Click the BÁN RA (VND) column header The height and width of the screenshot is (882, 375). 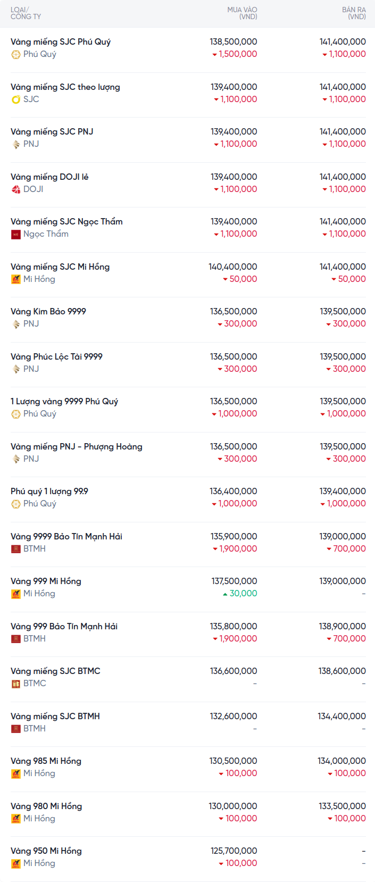coord(354,13)
